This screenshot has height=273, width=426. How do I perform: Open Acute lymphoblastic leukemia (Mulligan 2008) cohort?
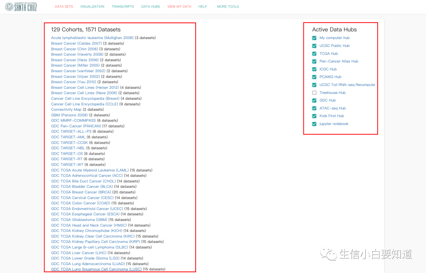[92, 38]
